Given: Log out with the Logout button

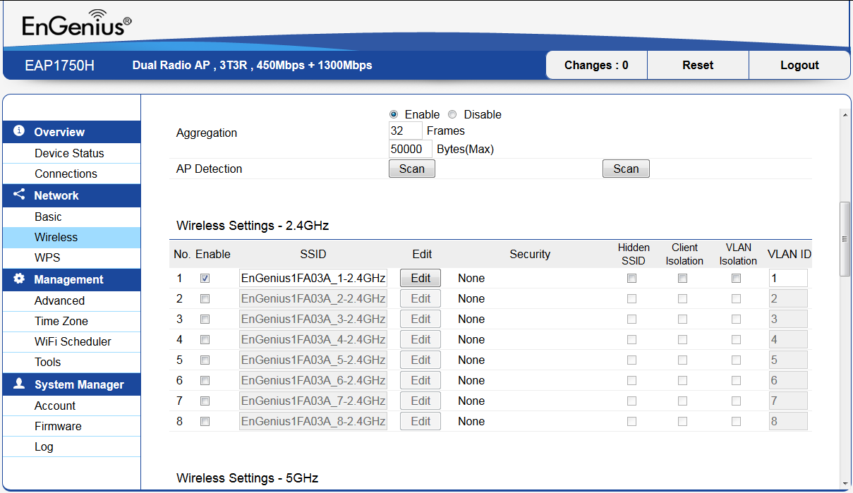Looking at the screenshot, I should (799, 65).
